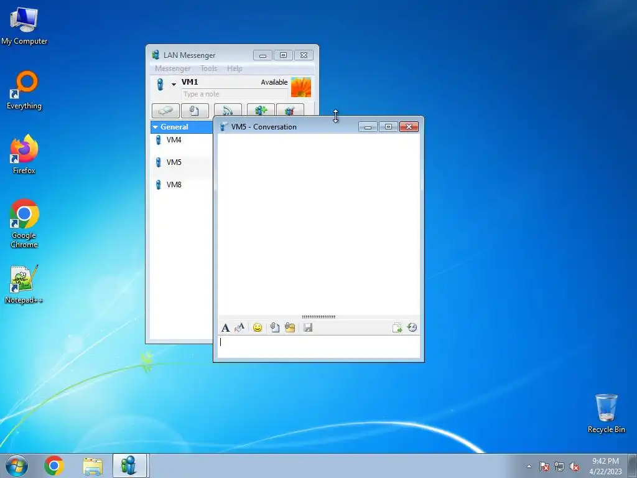Click the VM1 user name

click(190, 82)
